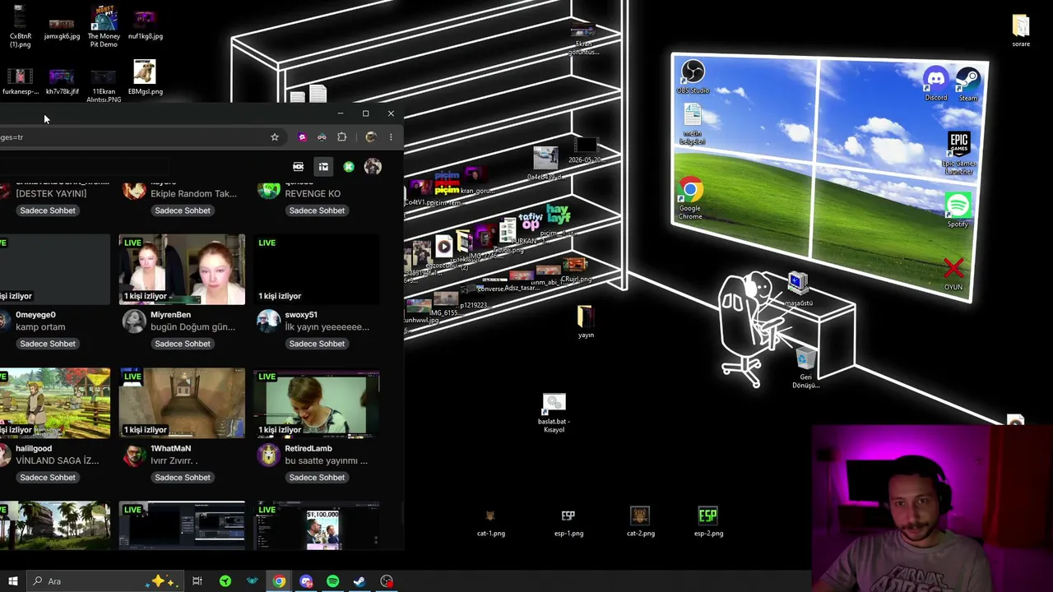Select Epic Games Launcher desktop icon
This screenshot has height=592, width=1053.
pos(958,153)
